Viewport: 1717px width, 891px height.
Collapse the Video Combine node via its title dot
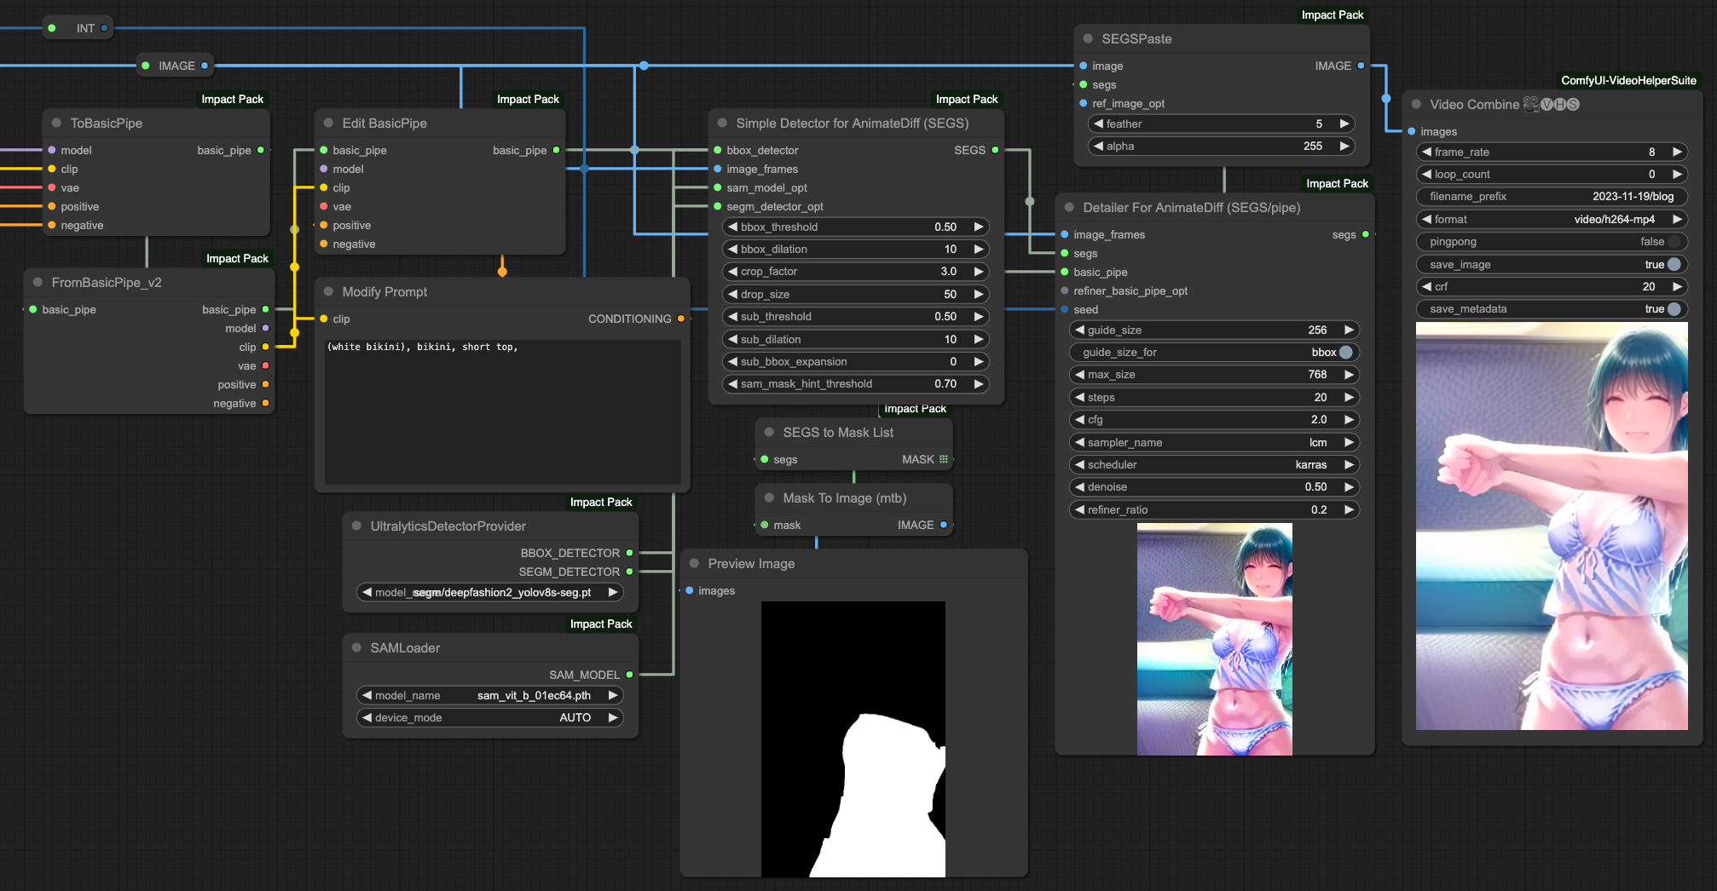tap(1416, 105)
